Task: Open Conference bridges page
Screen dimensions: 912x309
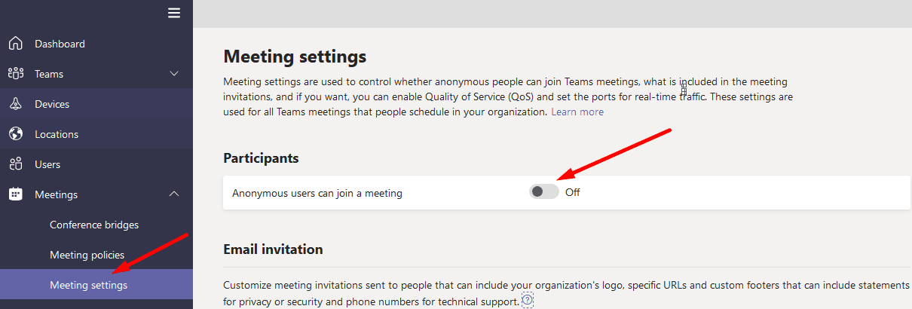Action: pyautogui.click(x=94, y=225)
